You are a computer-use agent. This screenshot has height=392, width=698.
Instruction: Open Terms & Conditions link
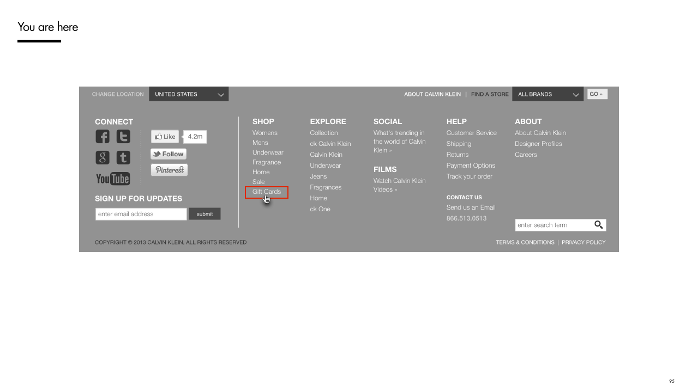coord(525,242)
